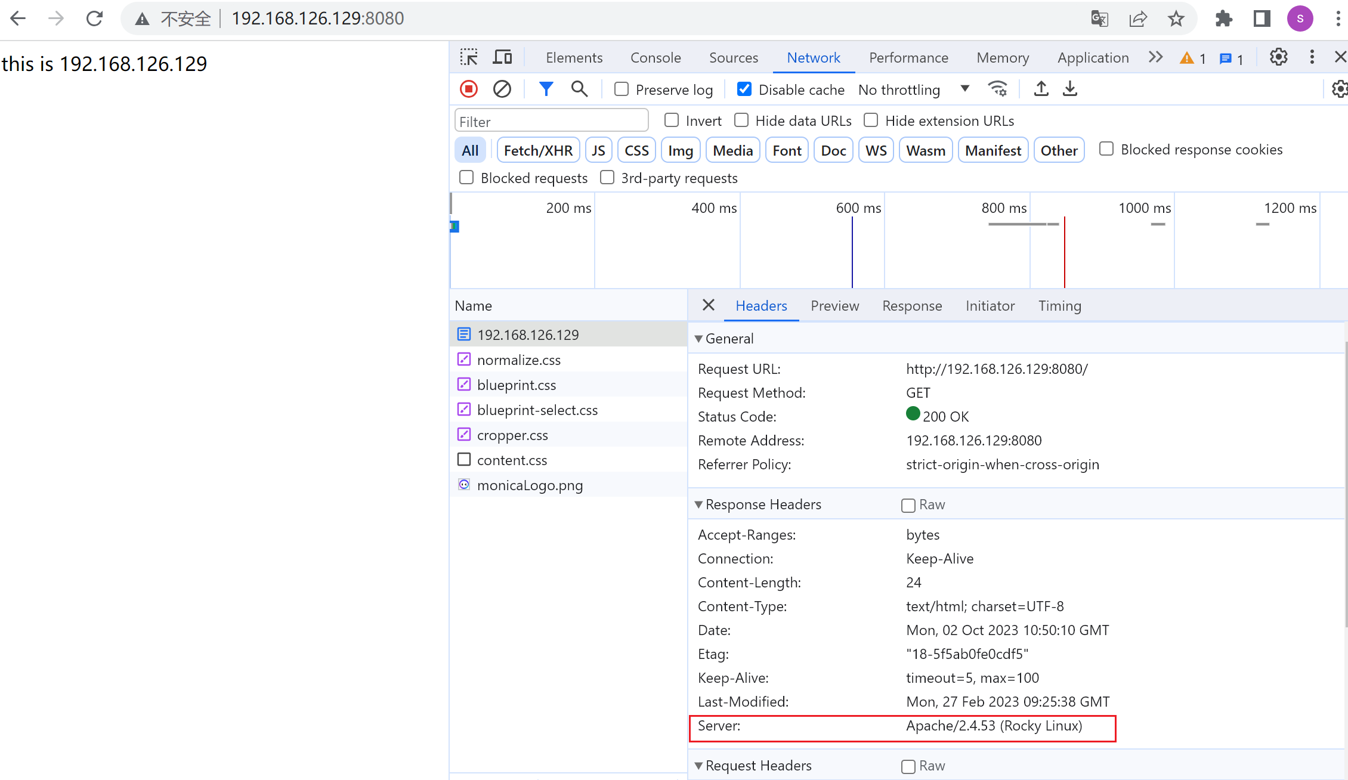
Task: Enable the Blocked response cookies checkbox
Action: 1105,150
